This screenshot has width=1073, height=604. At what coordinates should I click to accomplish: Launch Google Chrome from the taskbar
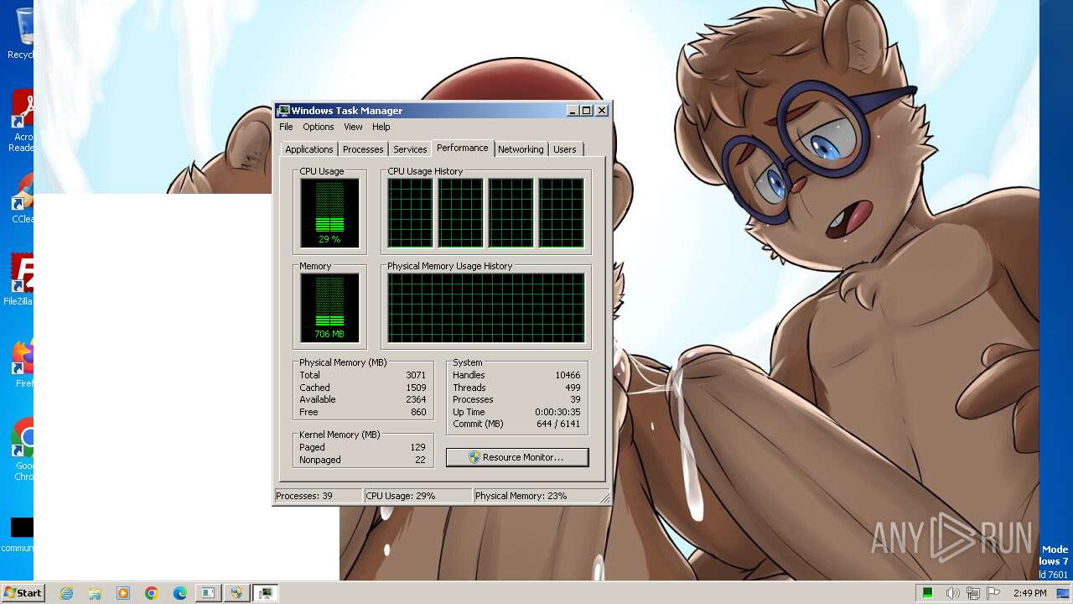point(152,593)
